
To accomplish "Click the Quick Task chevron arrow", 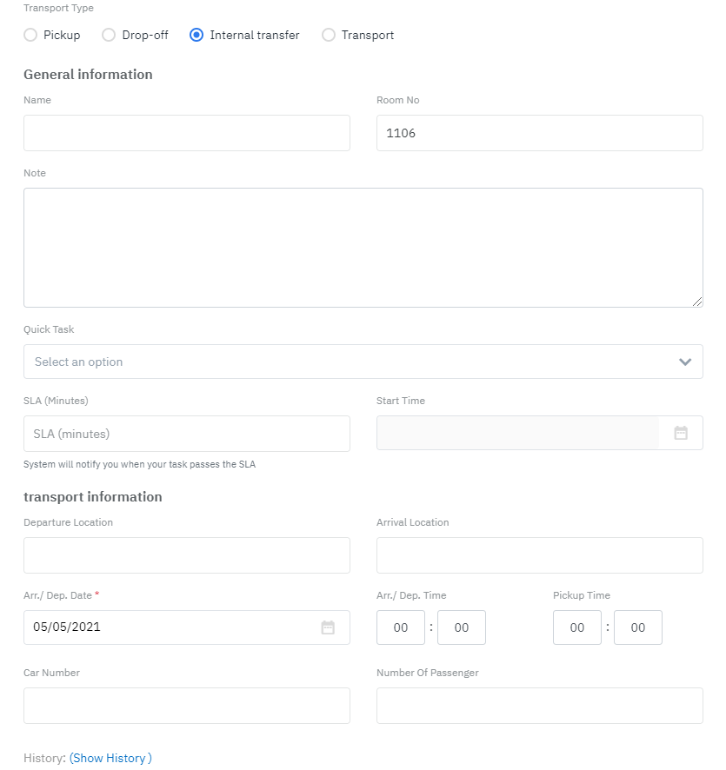I will click(x=685, y=362).
